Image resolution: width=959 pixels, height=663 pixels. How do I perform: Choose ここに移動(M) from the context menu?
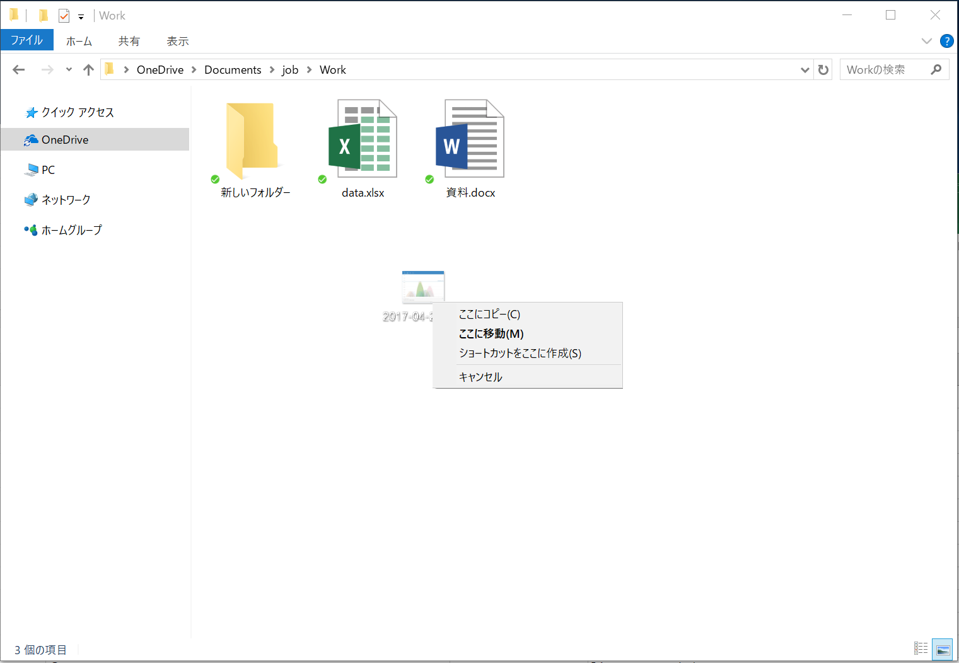tap(491, 333)
